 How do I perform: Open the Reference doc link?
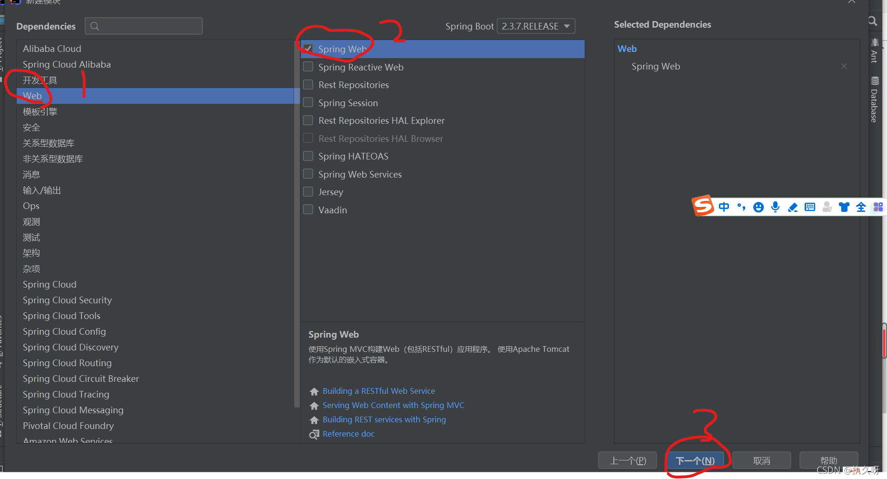pyautogui.click(x=349, y=434)
